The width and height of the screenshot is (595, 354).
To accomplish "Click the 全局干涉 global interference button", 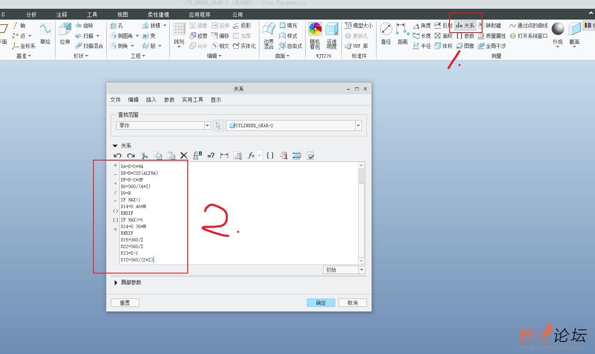I will (x=492, y=46).
